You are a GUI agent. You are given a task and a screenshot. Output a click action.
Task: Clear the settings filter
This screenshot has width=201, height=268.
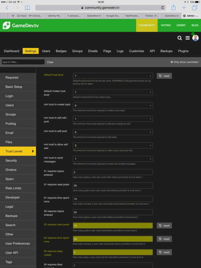click(50, 62)
